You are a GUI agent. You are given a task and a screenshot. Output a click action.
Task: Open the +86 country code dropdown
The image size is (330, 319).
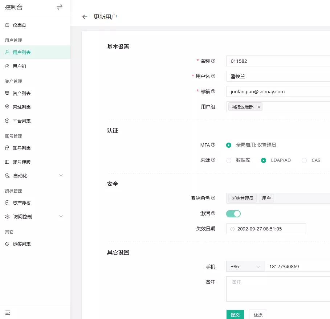(x=245, y=267)
